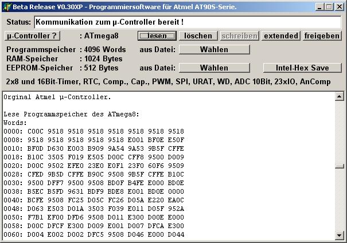Screen dimensions: 347x243
Task: Click the 'EEPROM-Speicher' label
Action: (x=40, y=68)
